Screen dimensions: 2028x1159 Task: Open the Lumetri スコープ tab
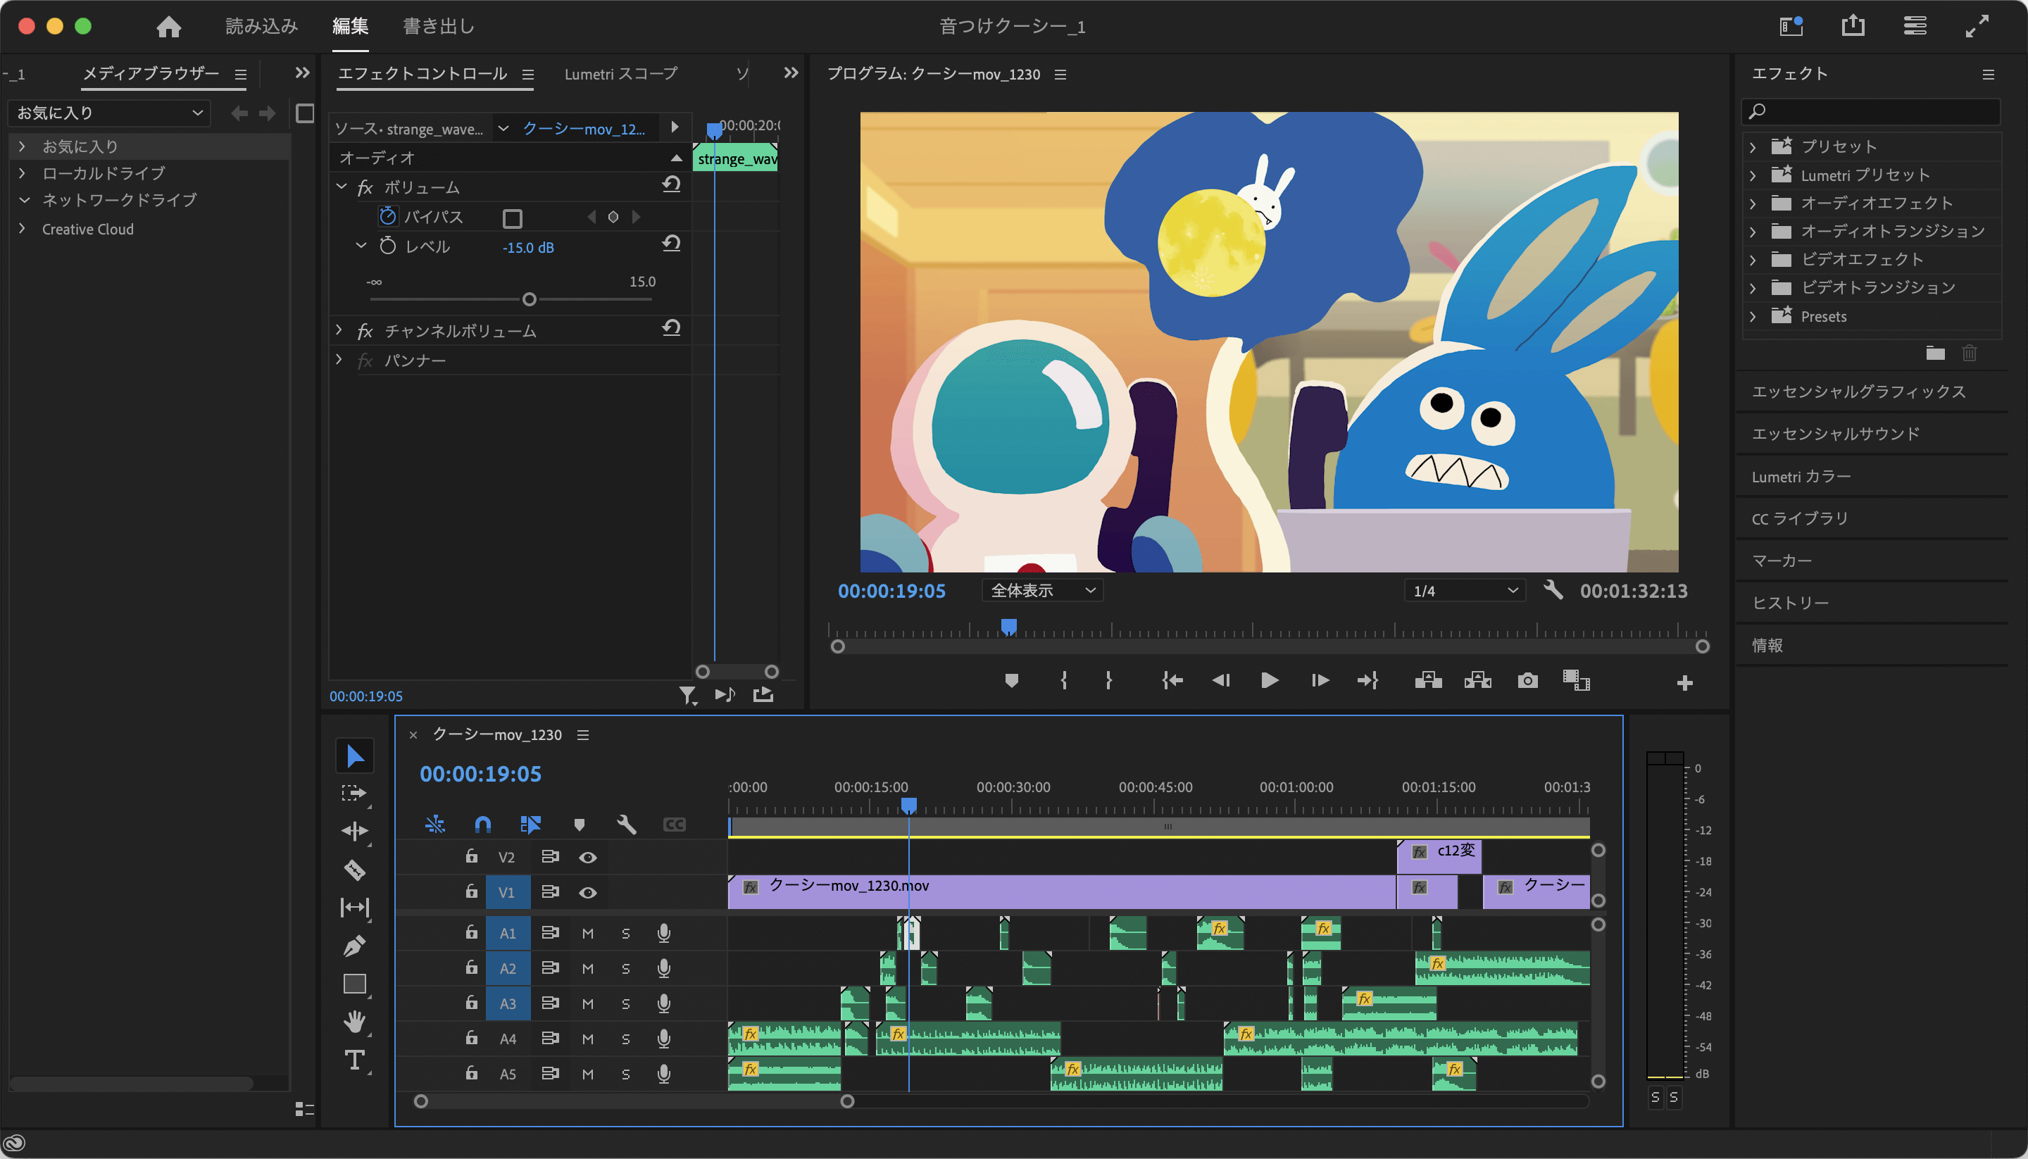coord(621,74)
